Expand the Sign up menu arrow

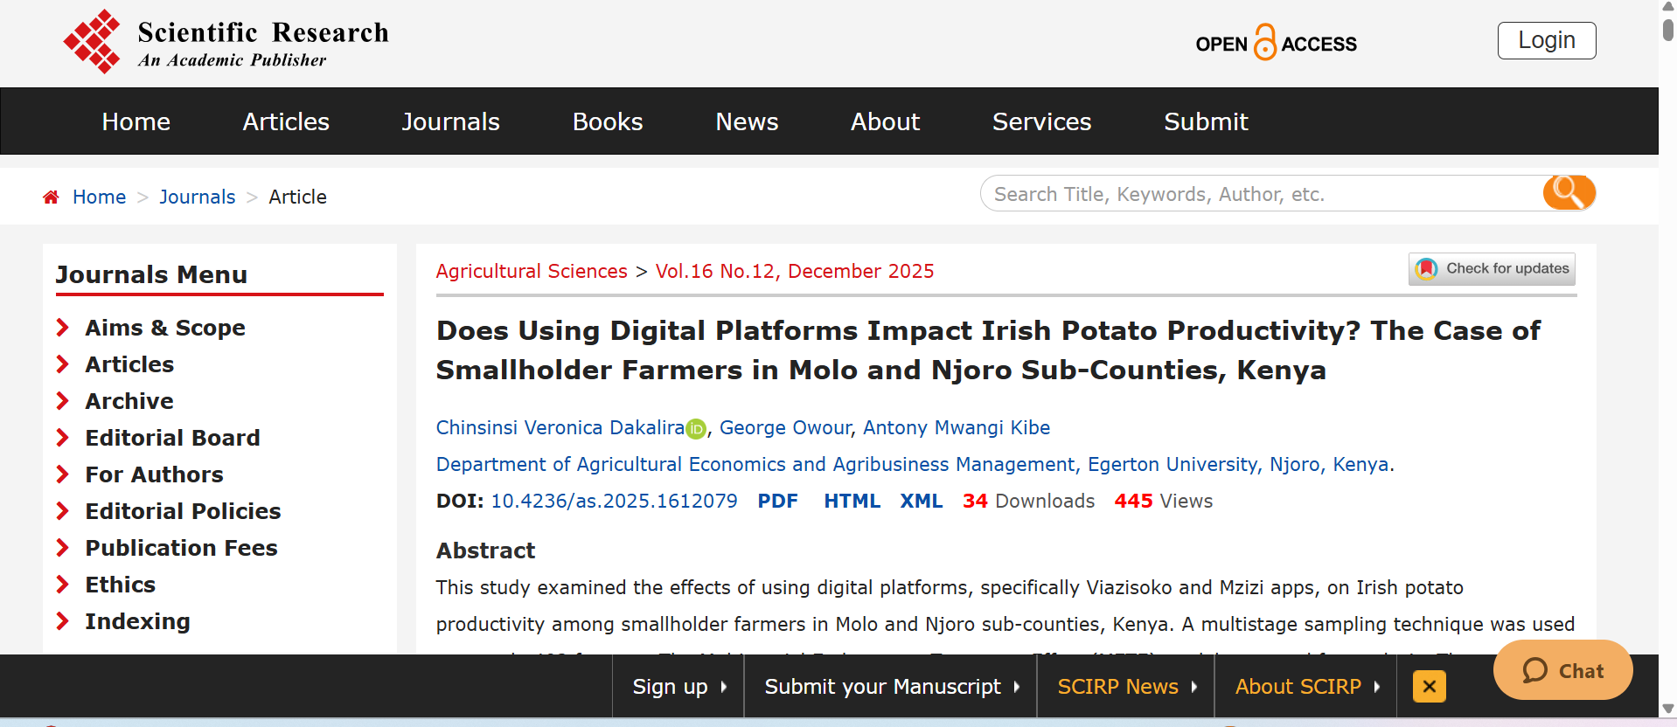[x=724, y=687]
